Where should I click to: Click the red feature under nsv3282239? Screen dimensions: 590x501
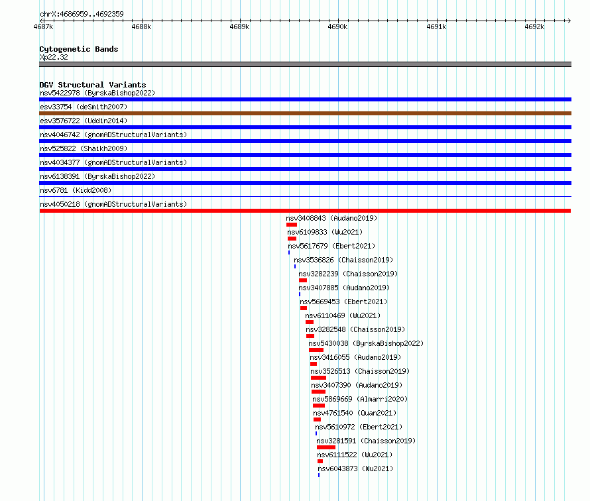coord(303,280)
